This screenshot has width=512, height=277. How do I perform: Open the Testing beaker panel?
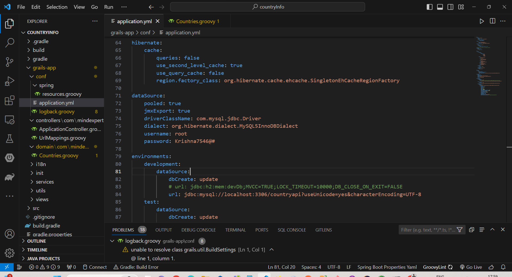[x=10, y=139]
